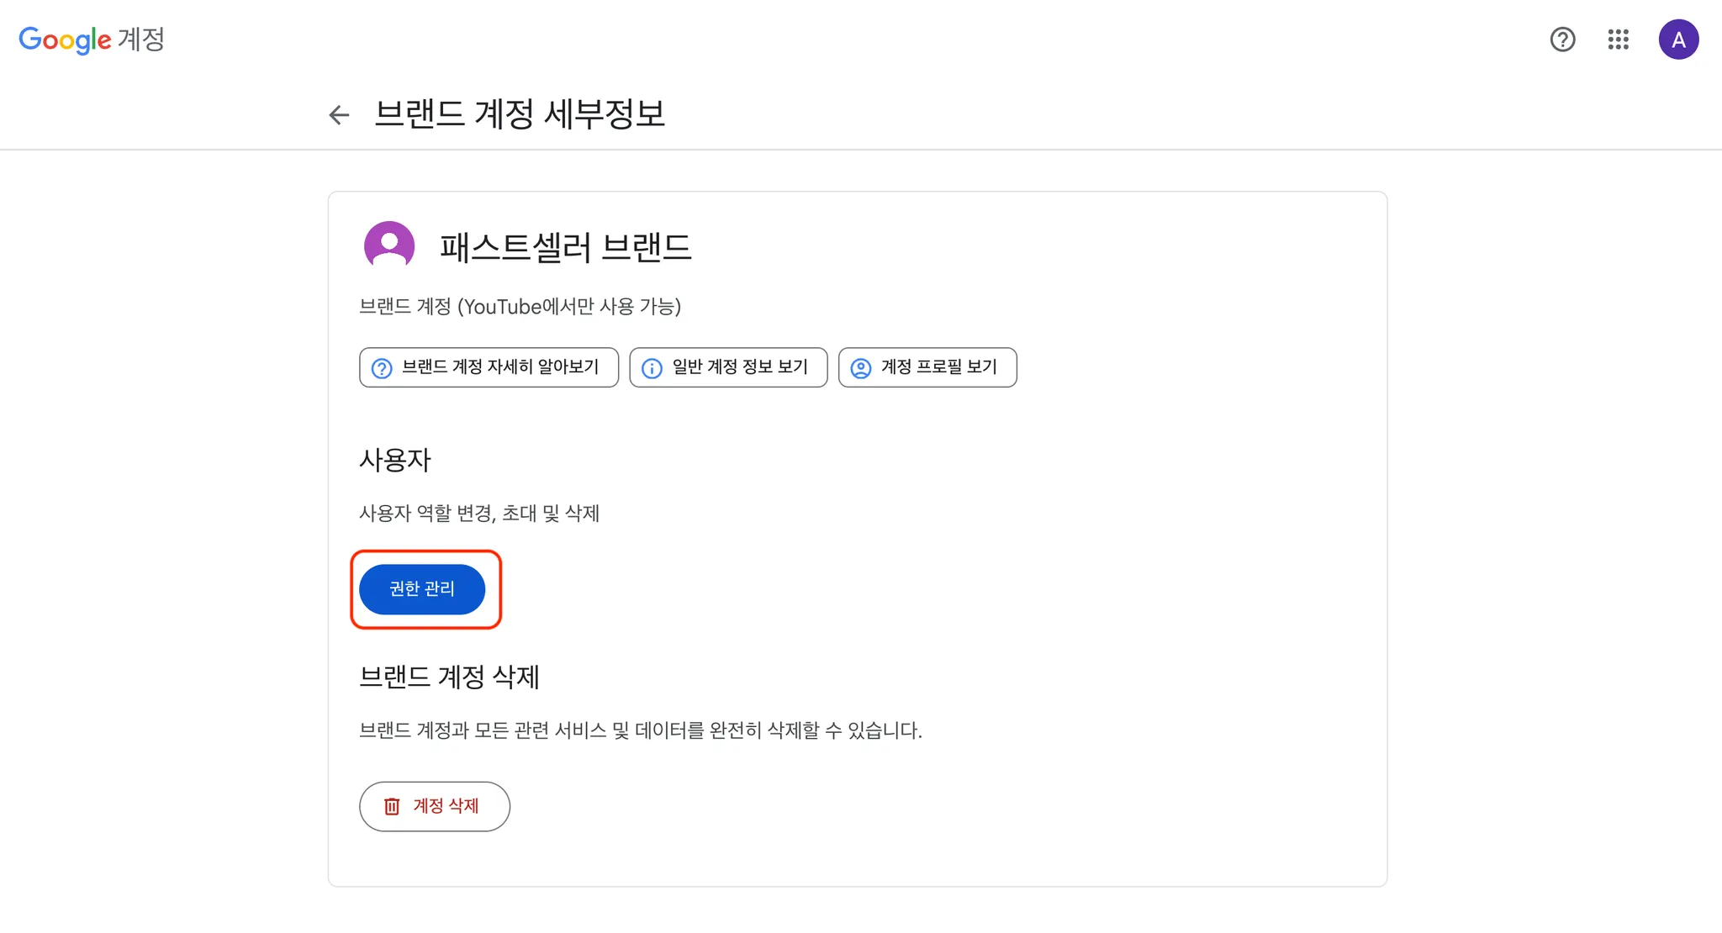Click the 브랜드 계정 세부정보 page title
1722x933 pixels.
point(519,114)
